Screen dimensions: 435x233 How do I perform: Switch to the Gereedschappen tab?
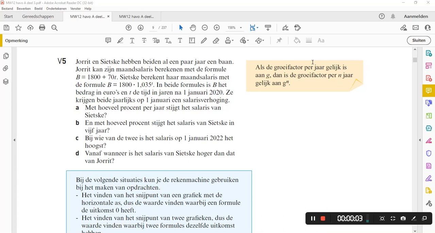pyautogui.click(x=38, y=16)
